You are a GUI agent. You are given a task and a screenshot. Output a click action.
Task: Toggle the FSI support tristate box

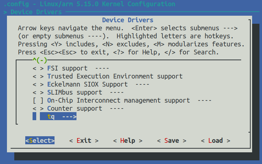[38, 68]
